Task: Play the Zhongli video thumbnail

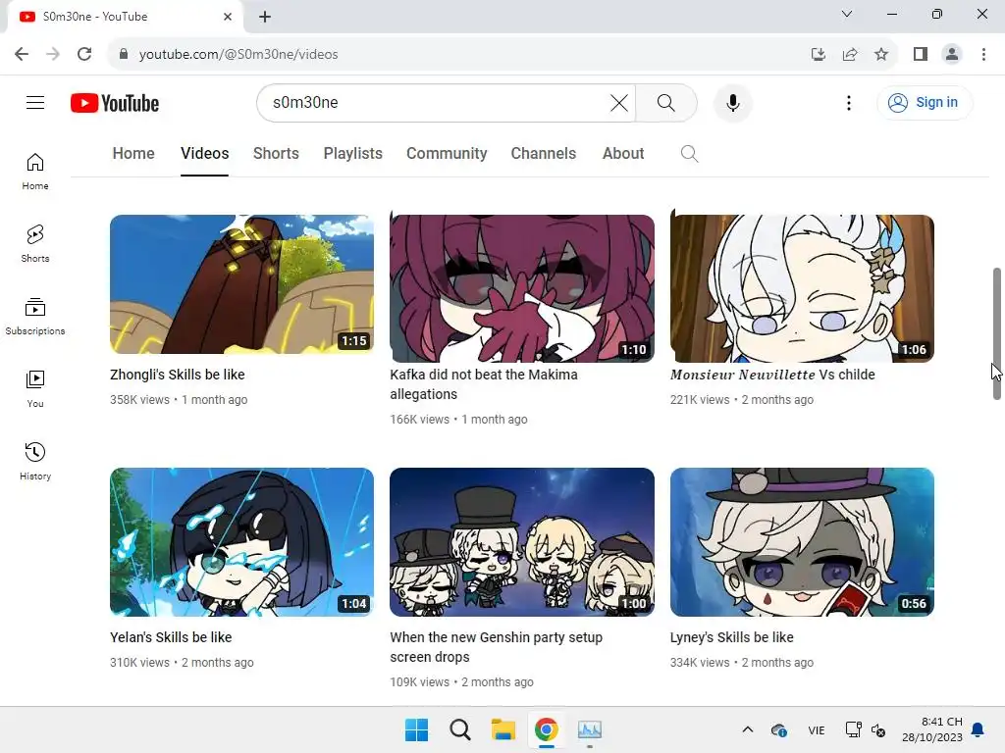Action: click(x=241, y=284)
